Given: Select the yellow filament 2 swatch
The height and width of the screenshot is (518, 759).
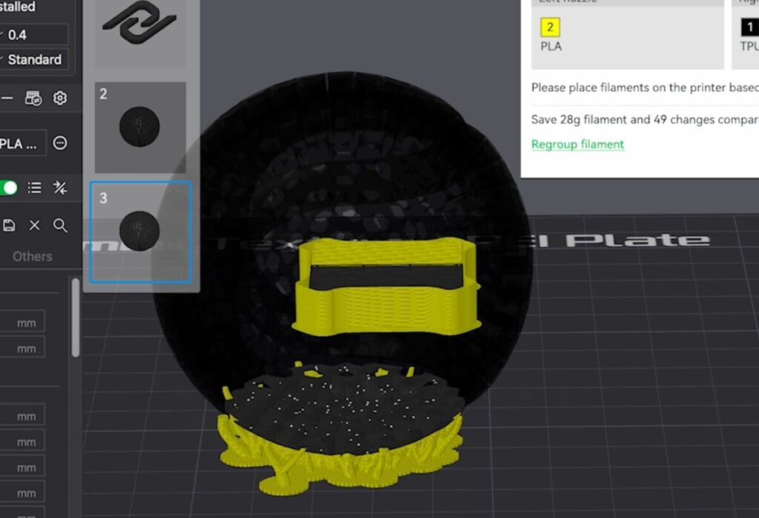Looking at the screenshot, I should coord(550,28).
